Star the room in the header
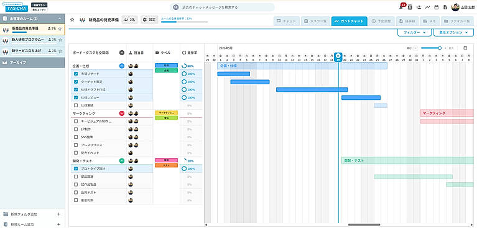 click(72, 20)
